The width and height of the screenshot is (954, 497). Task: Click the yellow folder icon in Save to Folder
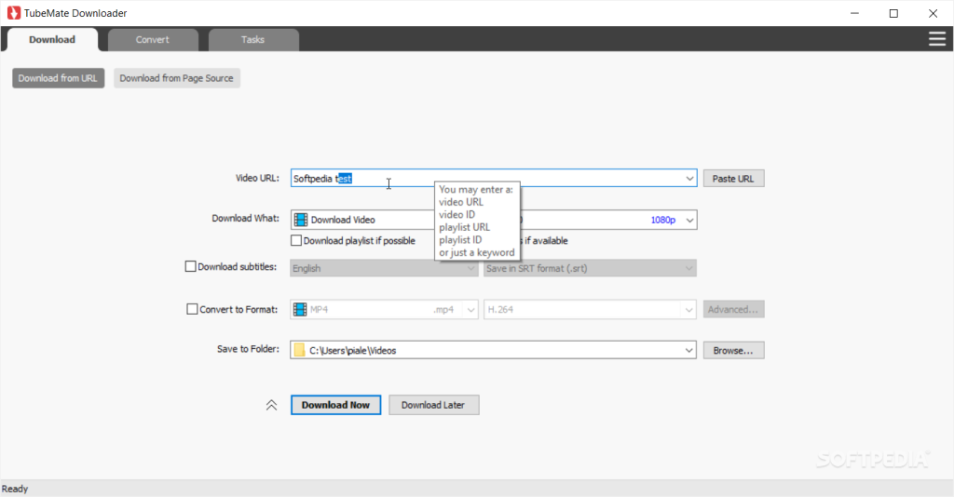click(x=299, y=350)
